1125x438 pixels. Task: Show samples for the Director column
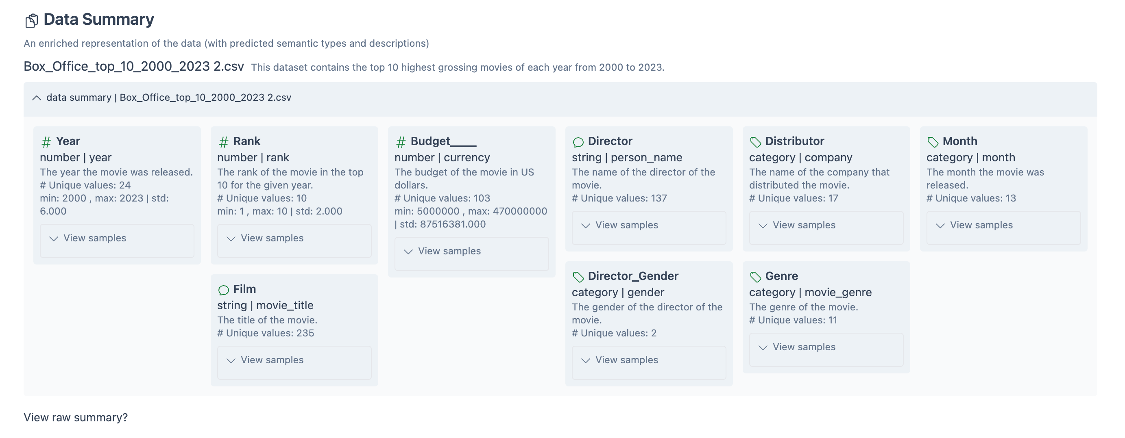coord(626,225)
